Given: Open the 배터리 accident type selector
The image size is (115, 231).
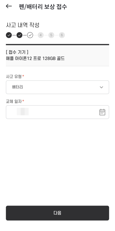Looking at the screenshot, I should (x=57, y=87).
